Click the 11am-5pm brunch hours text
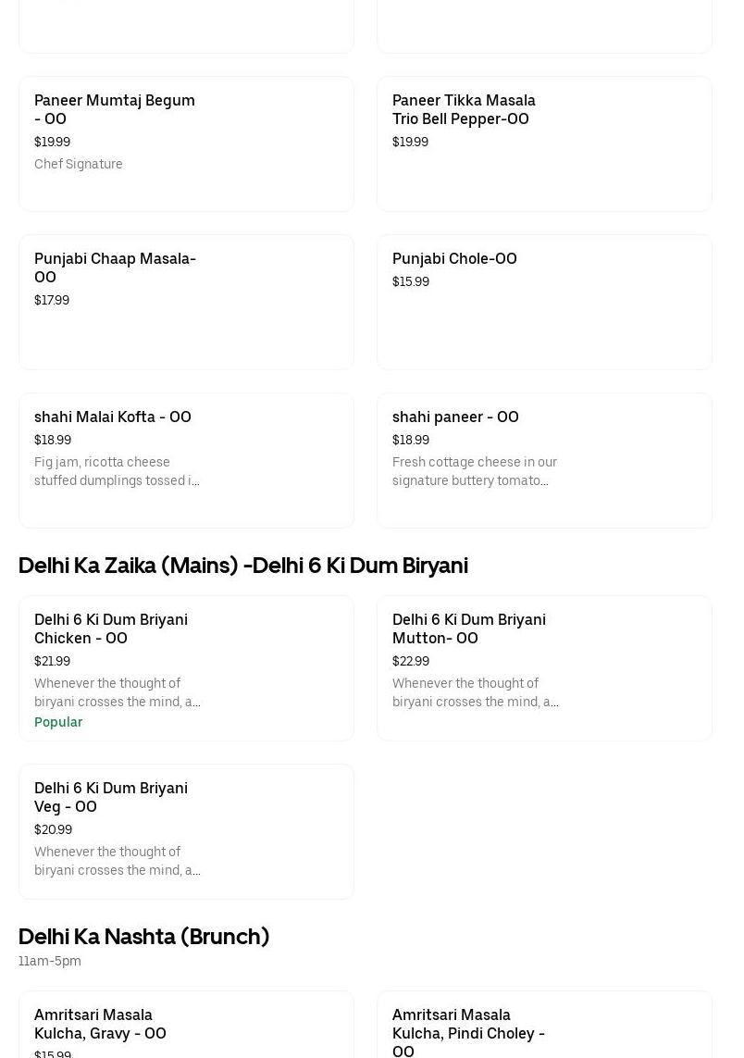The width and height of the screenshot is (744, 1058). [x=50, y=961]
